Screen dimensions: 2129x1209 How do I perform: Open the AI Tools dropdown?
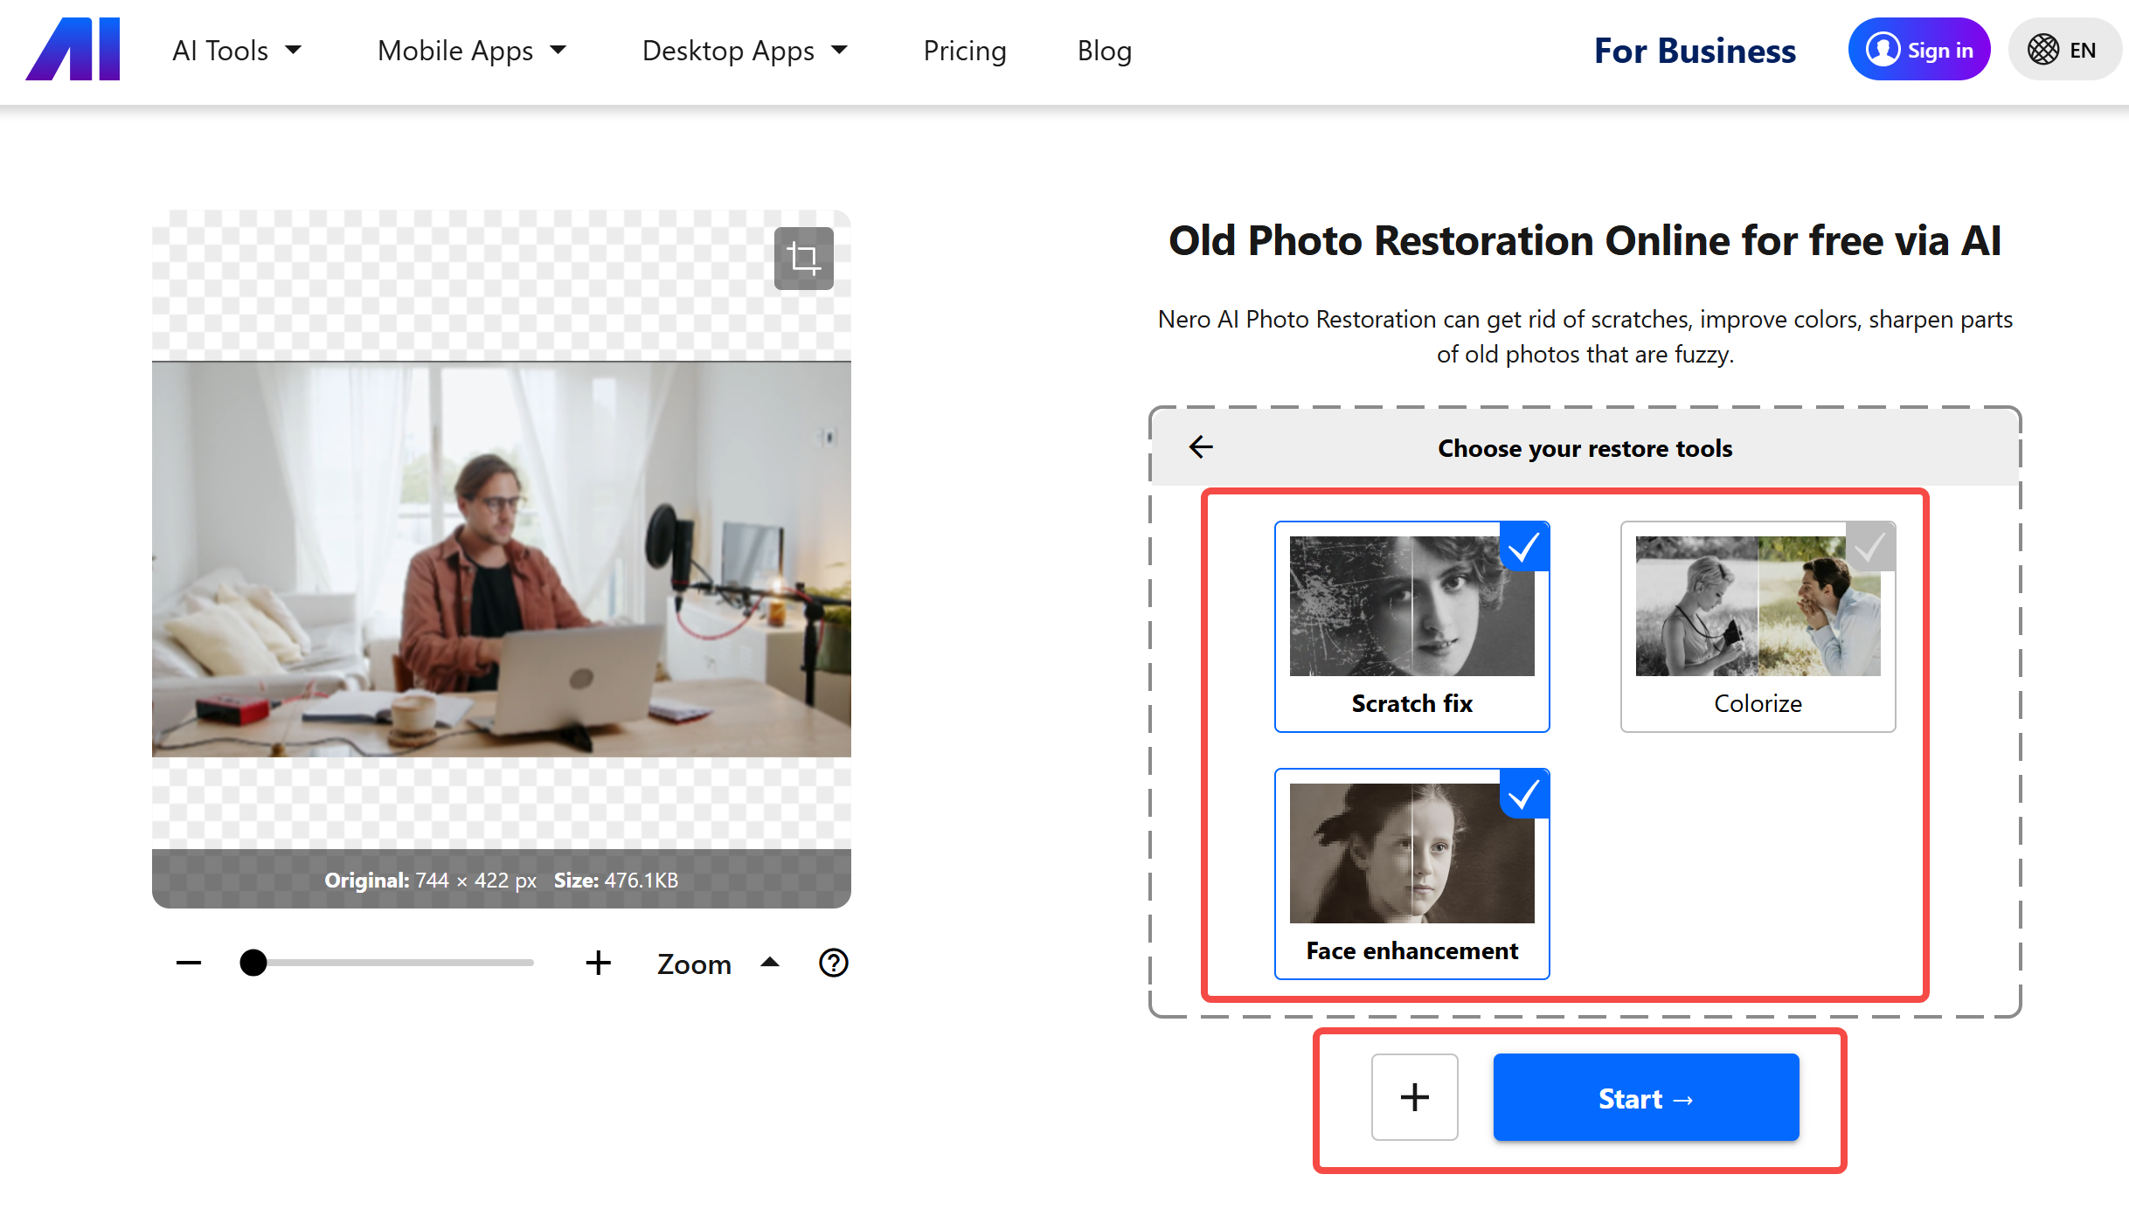[236, 51]
